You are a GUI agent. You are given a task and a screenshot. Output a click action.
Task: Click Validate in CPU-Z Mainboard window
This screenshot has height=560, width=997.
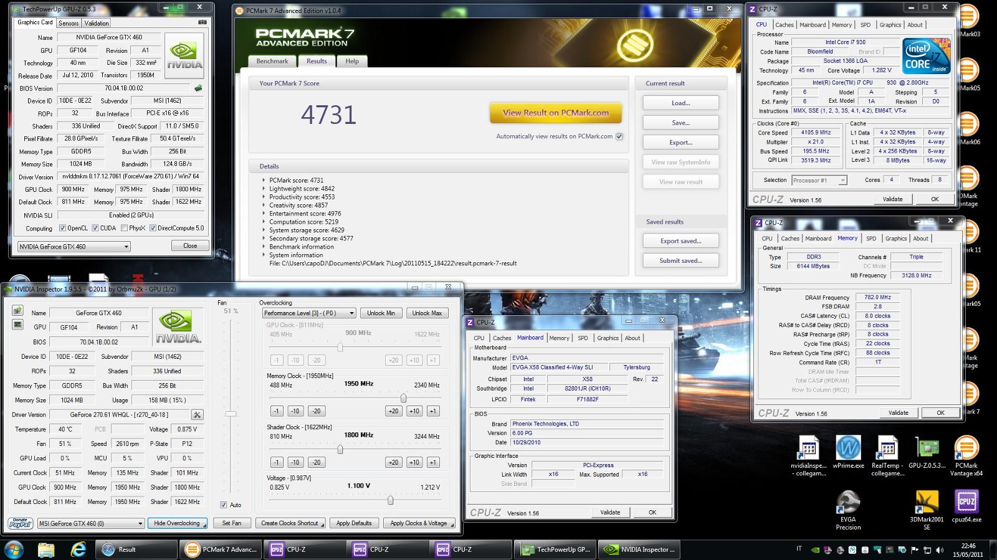610,512
